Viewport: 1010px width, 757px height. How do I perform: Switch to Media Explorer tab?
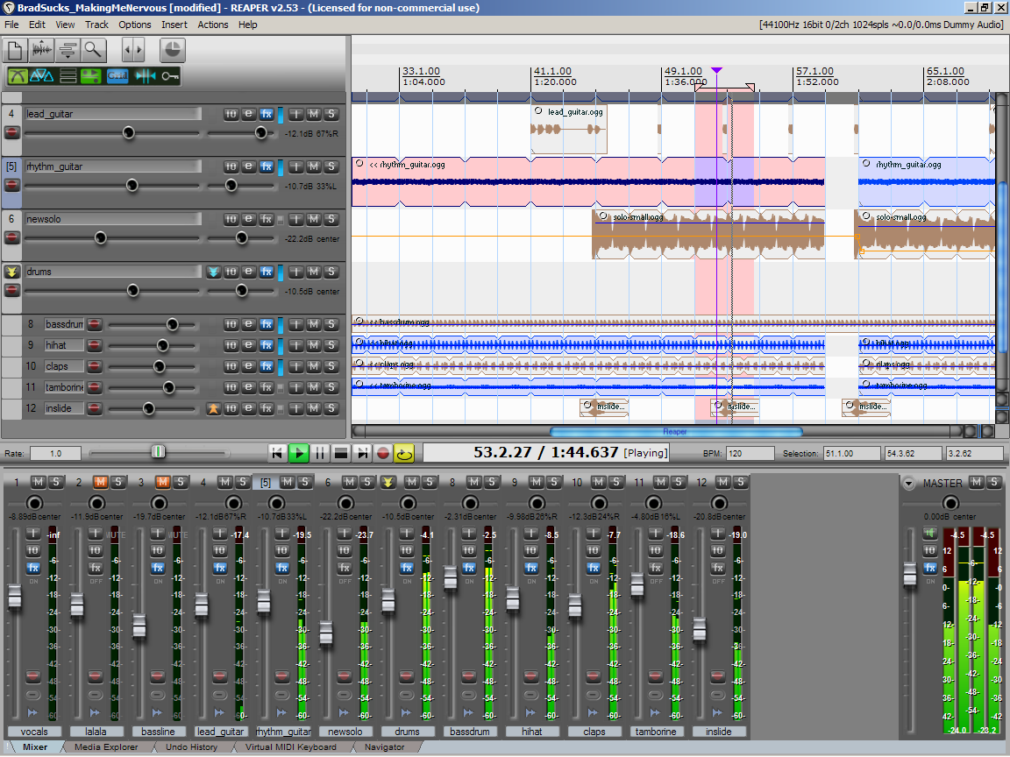pyautogui.click(x=106, y=746)
